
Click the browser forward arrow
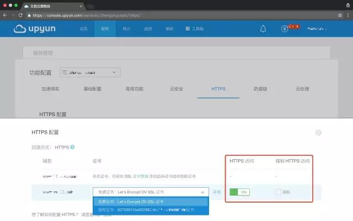(13, 15)
